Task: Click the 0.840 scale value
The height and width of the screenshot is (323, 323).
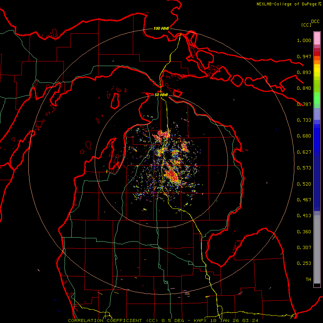Action: tap(304, 88)
